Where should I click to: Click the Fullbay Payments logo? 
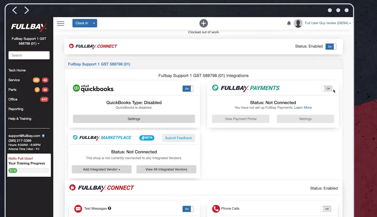[x=246, y=88]
